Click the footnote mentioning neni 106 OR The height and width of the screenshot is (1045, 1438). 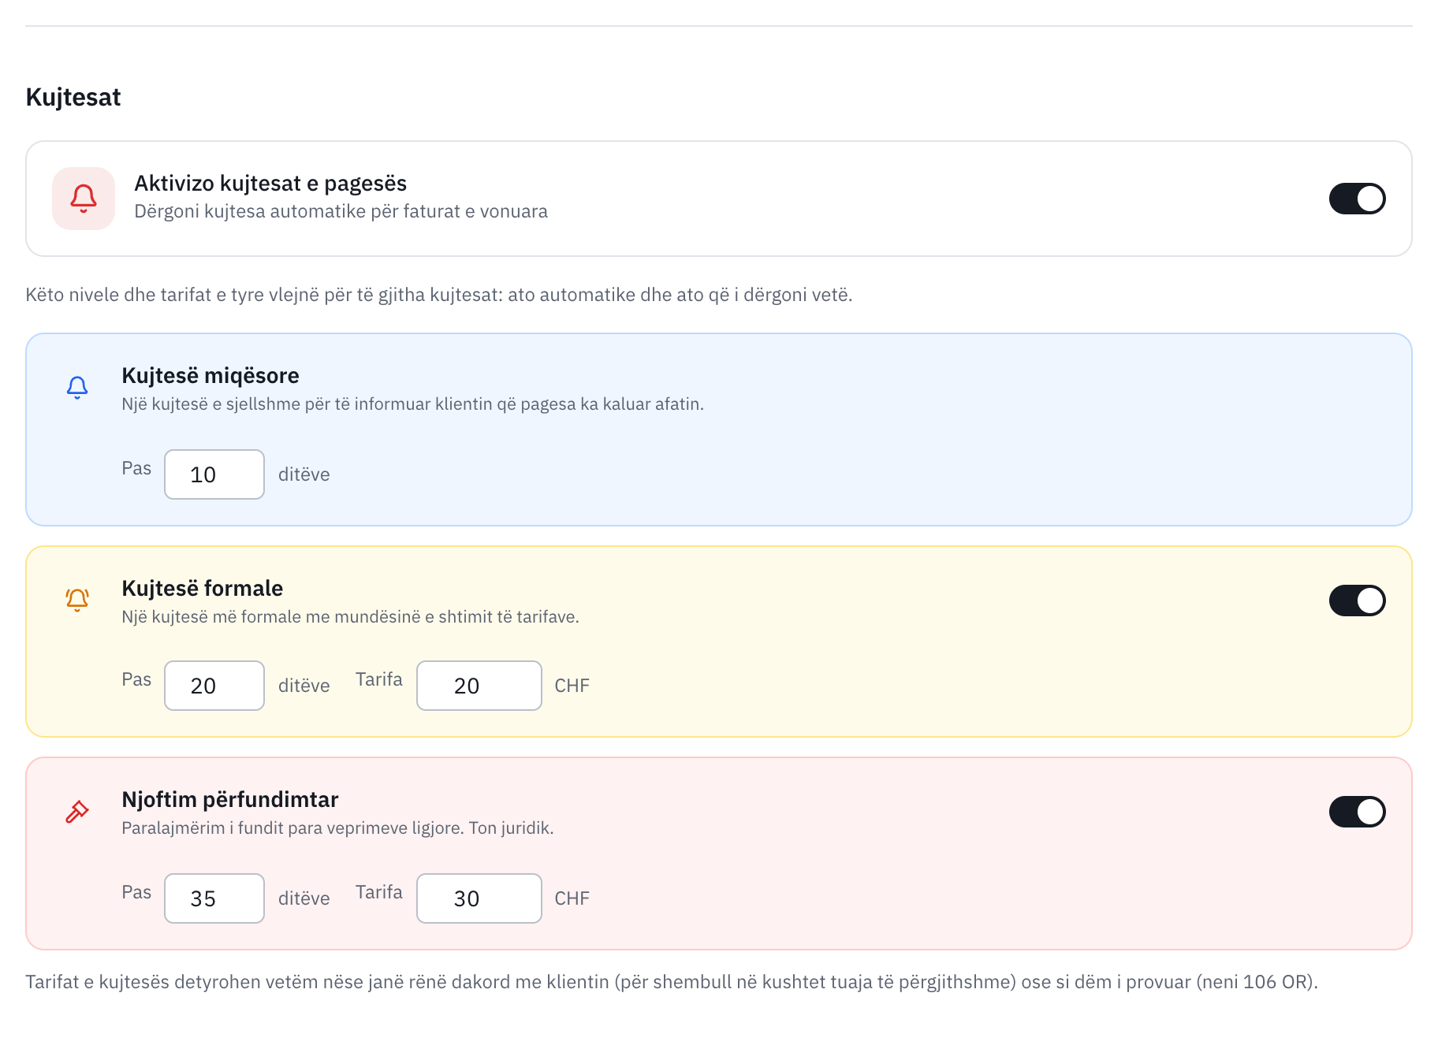672,982
